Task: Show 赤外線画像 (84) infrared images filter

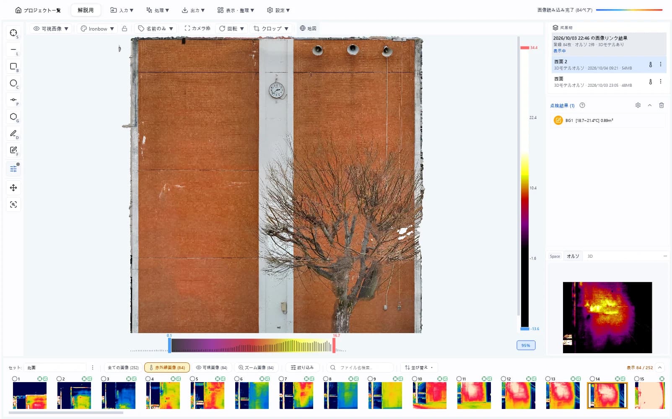Action: pyautogui.click(x=167, y=367)
